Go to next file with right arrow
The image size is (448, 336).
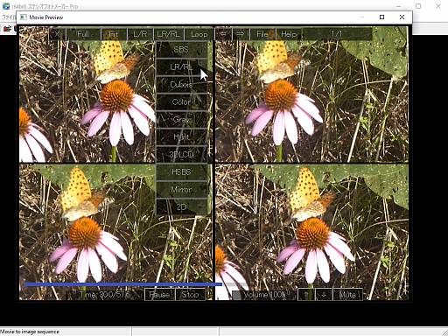pyautogui.click(x=241, y=34)
